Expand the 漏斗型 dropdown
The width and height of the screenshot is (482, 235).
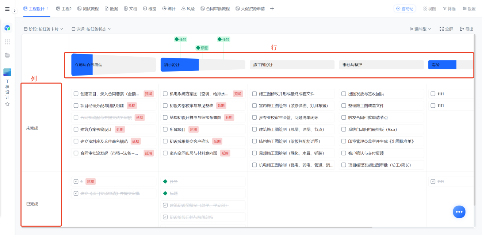[420, 29]
